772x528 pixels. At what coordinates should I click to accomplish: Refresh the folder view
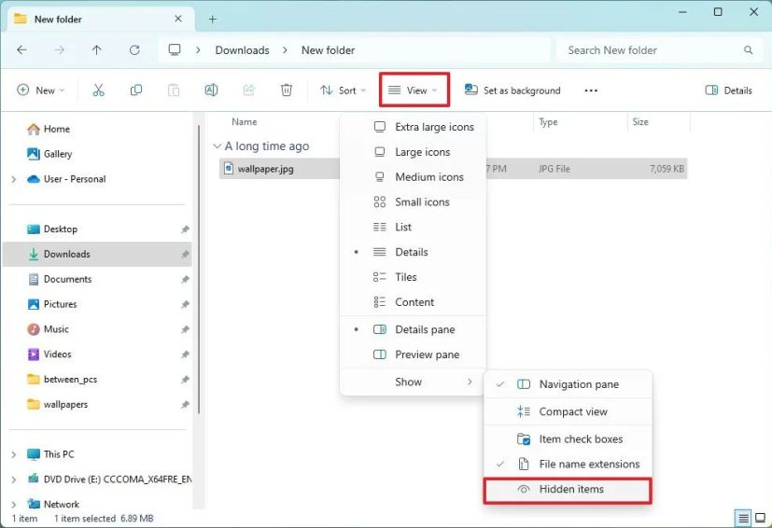coord(134,49)
